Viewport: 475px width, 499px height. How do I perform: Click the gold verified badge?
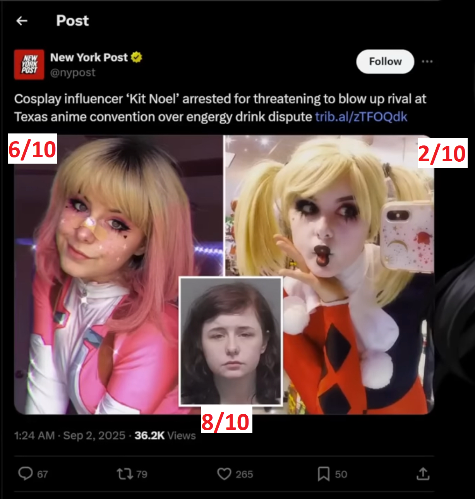click(136, 57)
